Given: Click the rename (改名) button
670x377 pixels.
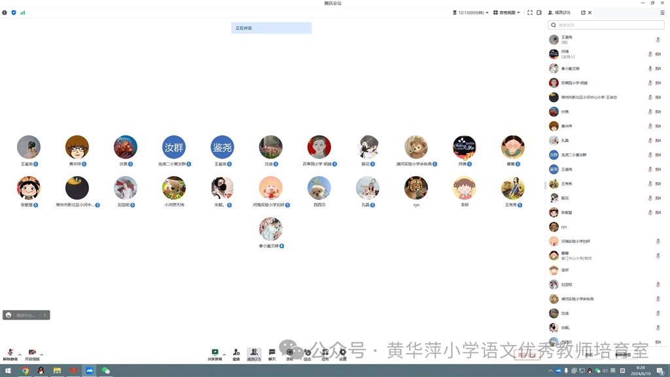Looking at the screenshot, I should point(590,355).
